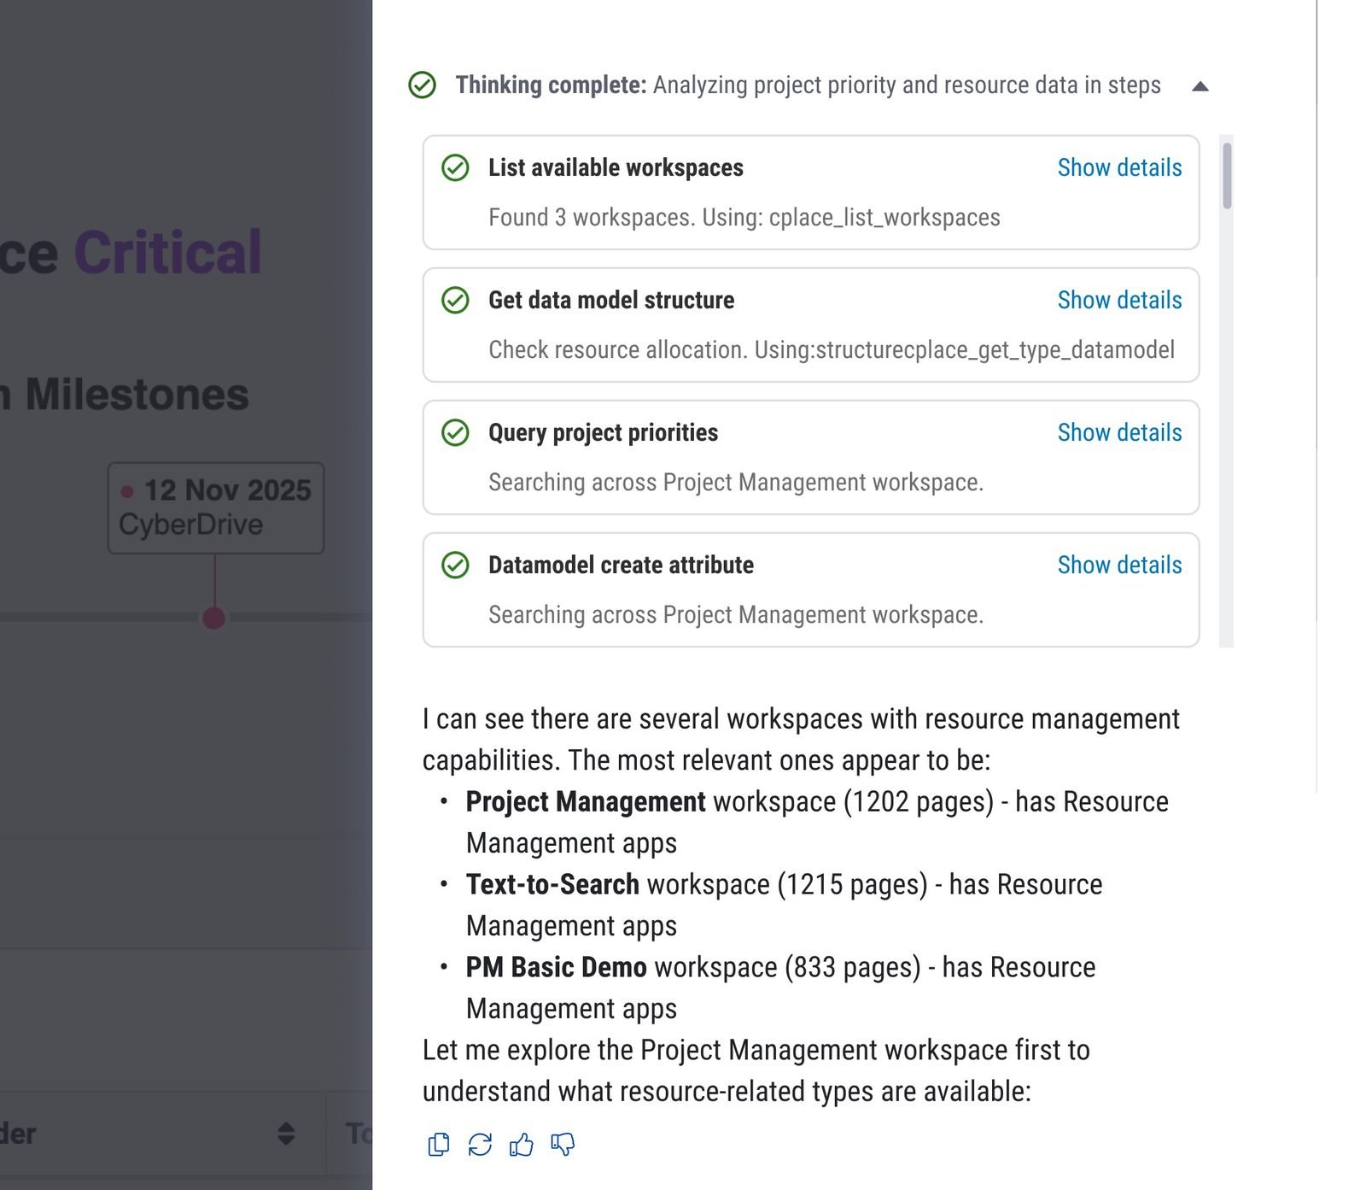Click the 'PM Basic Demo' bullet in response
The width and height of the screenshot is (1366, 1190).
(x=556, y=967)
